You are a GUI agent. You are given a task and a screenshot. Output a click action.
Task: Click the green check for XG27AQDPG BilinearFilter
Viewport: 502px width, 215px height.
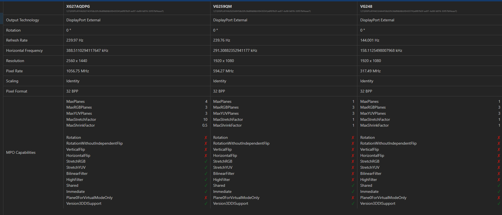point(206,174)
